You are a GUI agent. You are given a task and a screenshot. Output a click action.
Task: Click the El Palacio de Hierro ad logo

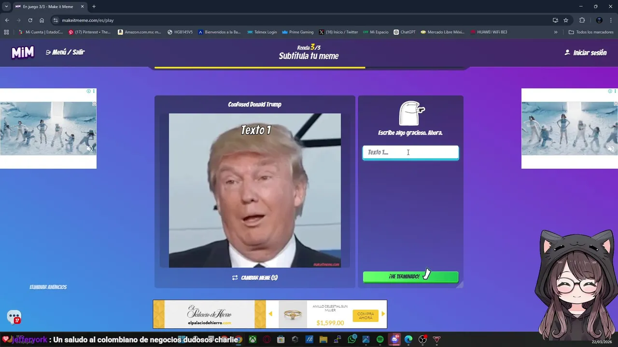210,314
